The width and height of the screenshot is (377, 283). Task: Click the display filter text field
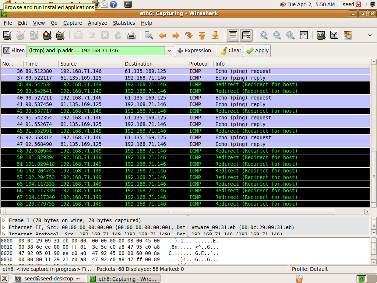point(96,50)
